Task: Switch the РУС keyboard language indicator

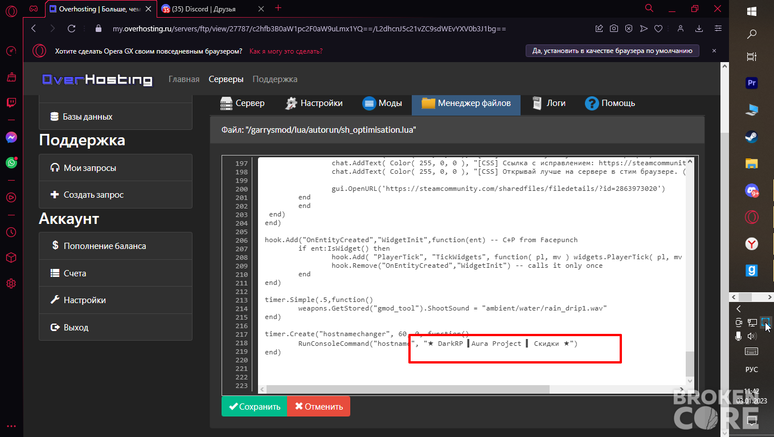Action: (752, 369)
